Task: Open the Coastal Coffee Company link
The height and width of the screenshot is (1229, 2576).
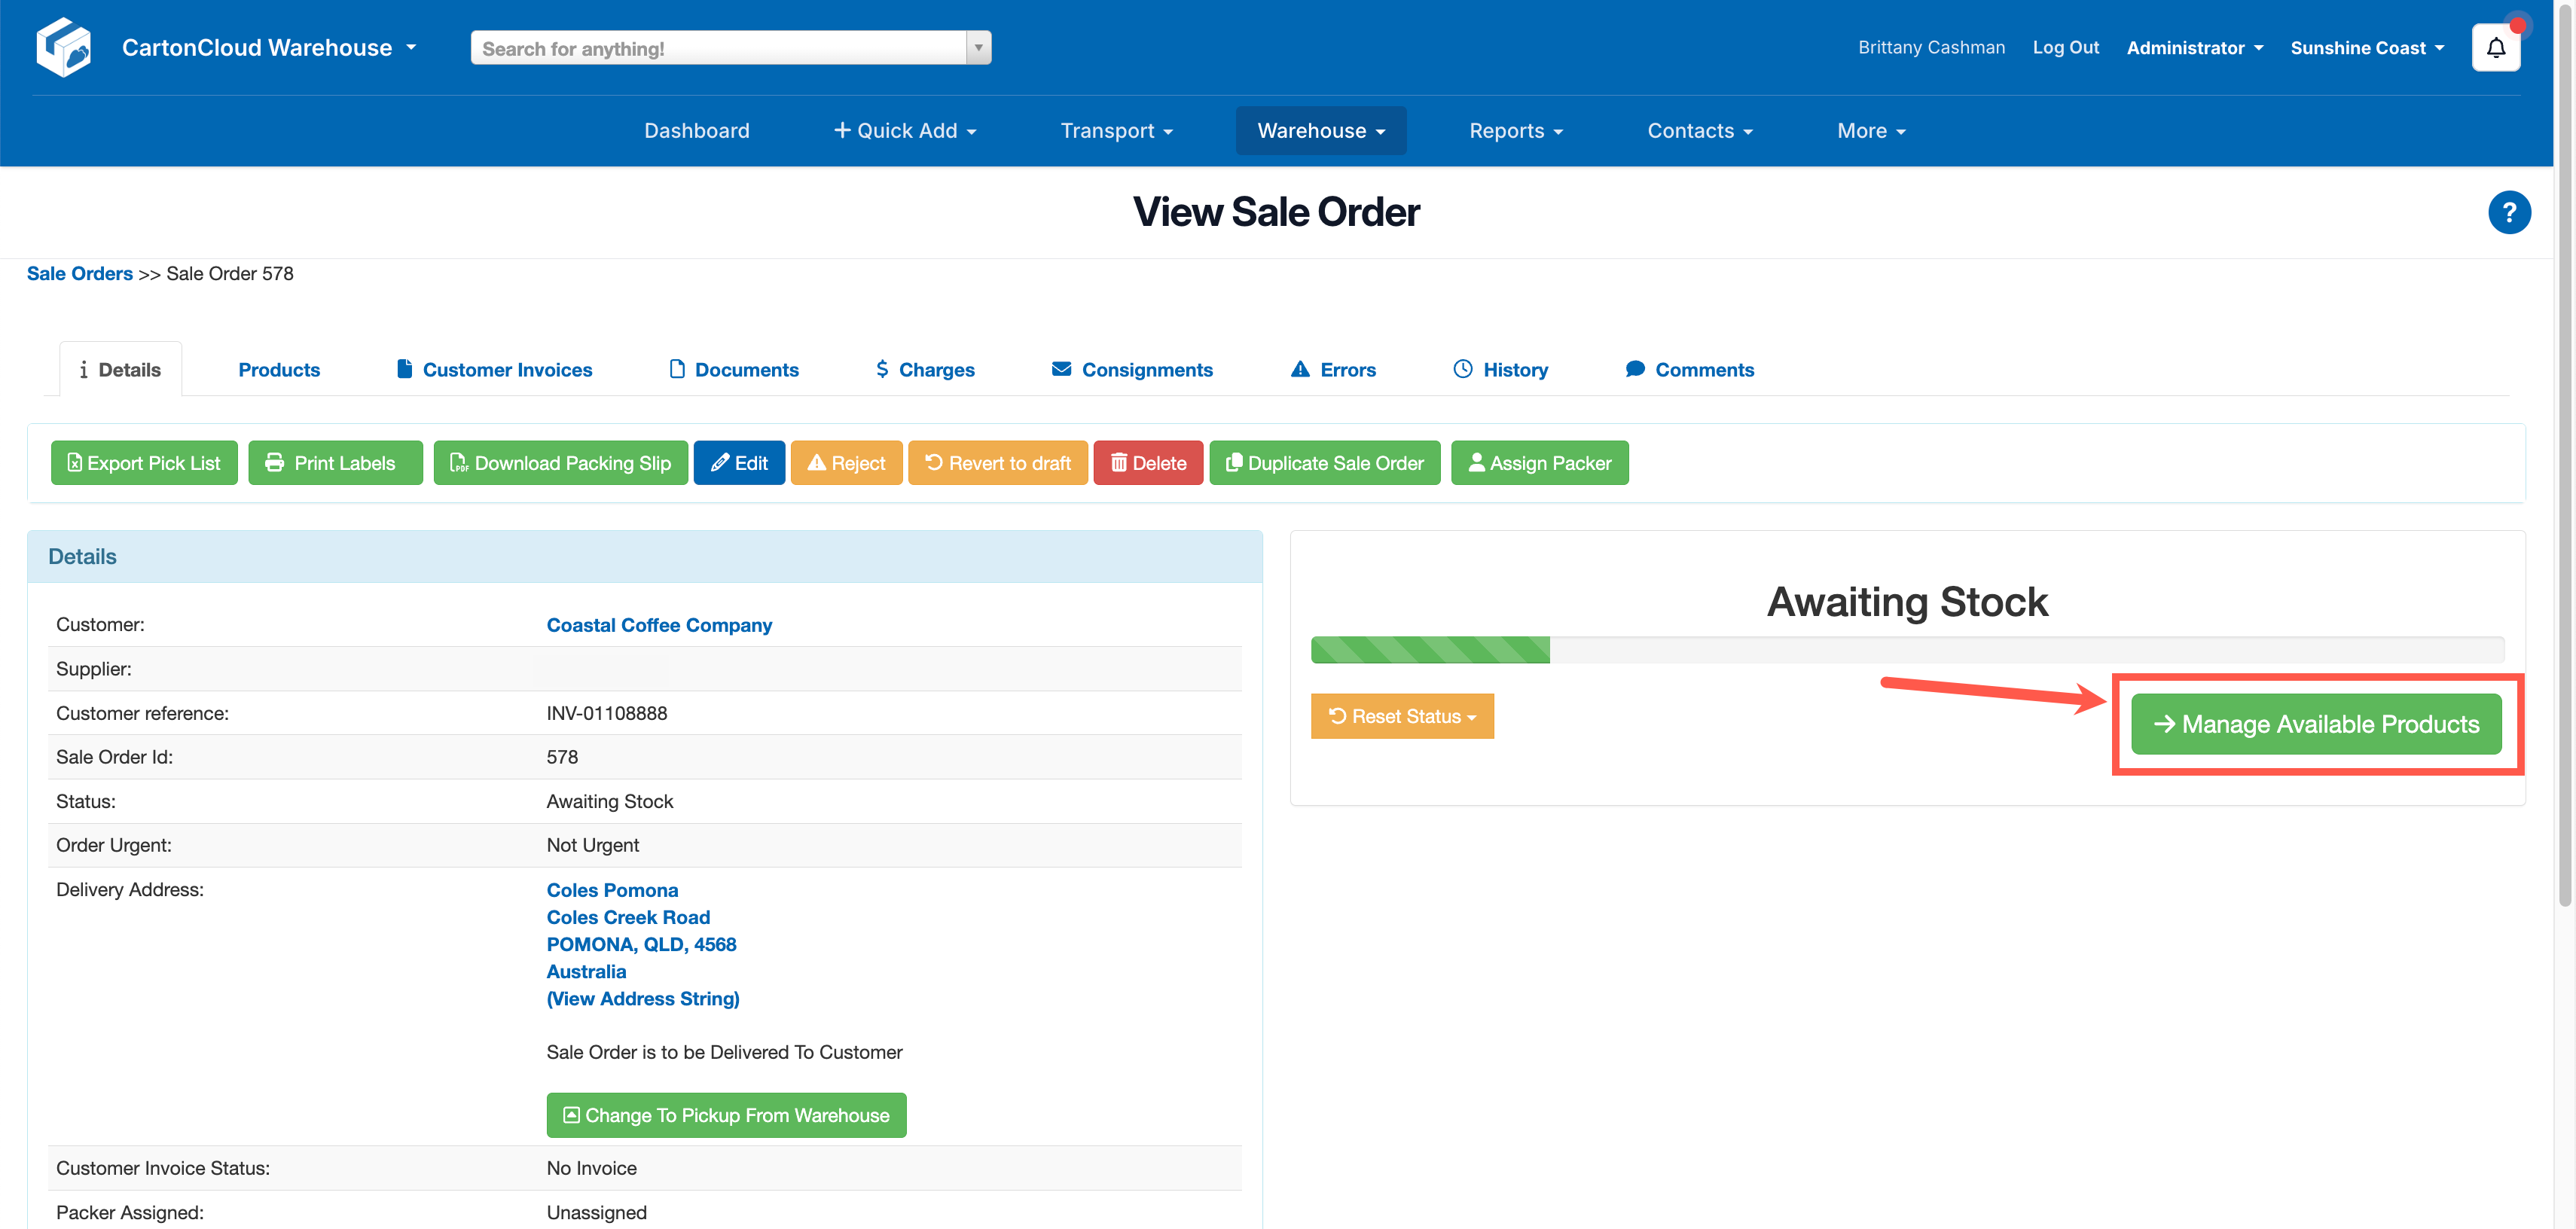Action: tap(659, 624)
